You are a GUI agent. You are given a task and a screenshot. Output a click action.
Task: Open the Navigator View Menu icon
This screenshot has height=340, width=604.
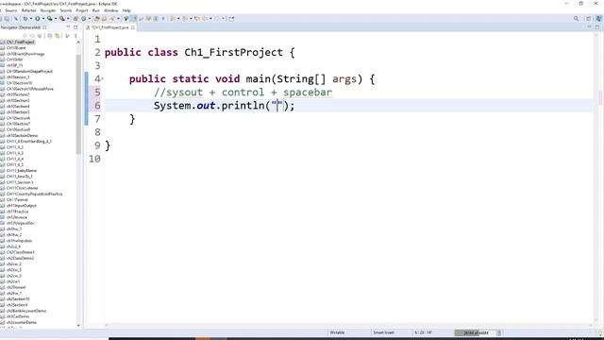75,36
